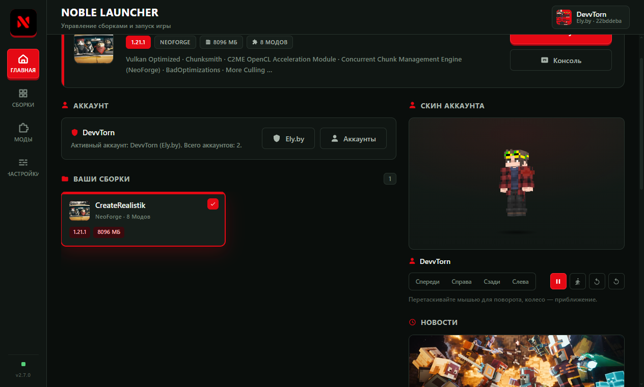Click the Noble Launcher N logo

tap(23, 22)
